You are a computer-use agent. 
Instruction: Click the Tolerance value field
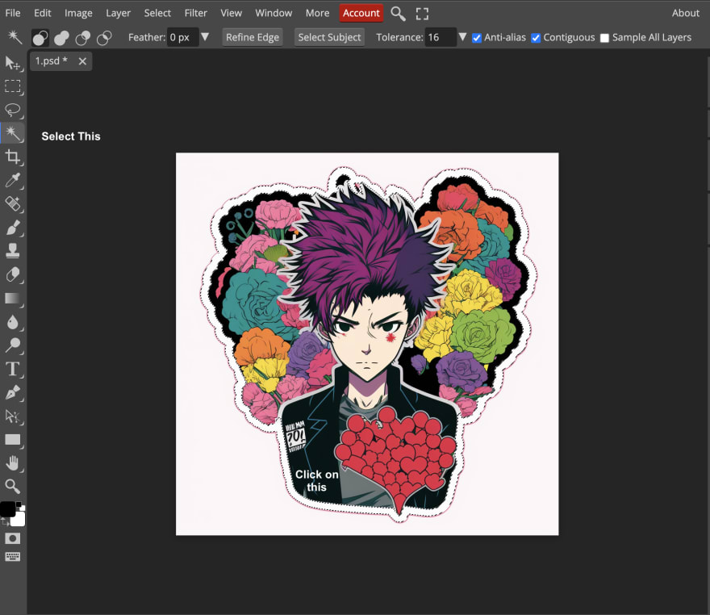440,37
